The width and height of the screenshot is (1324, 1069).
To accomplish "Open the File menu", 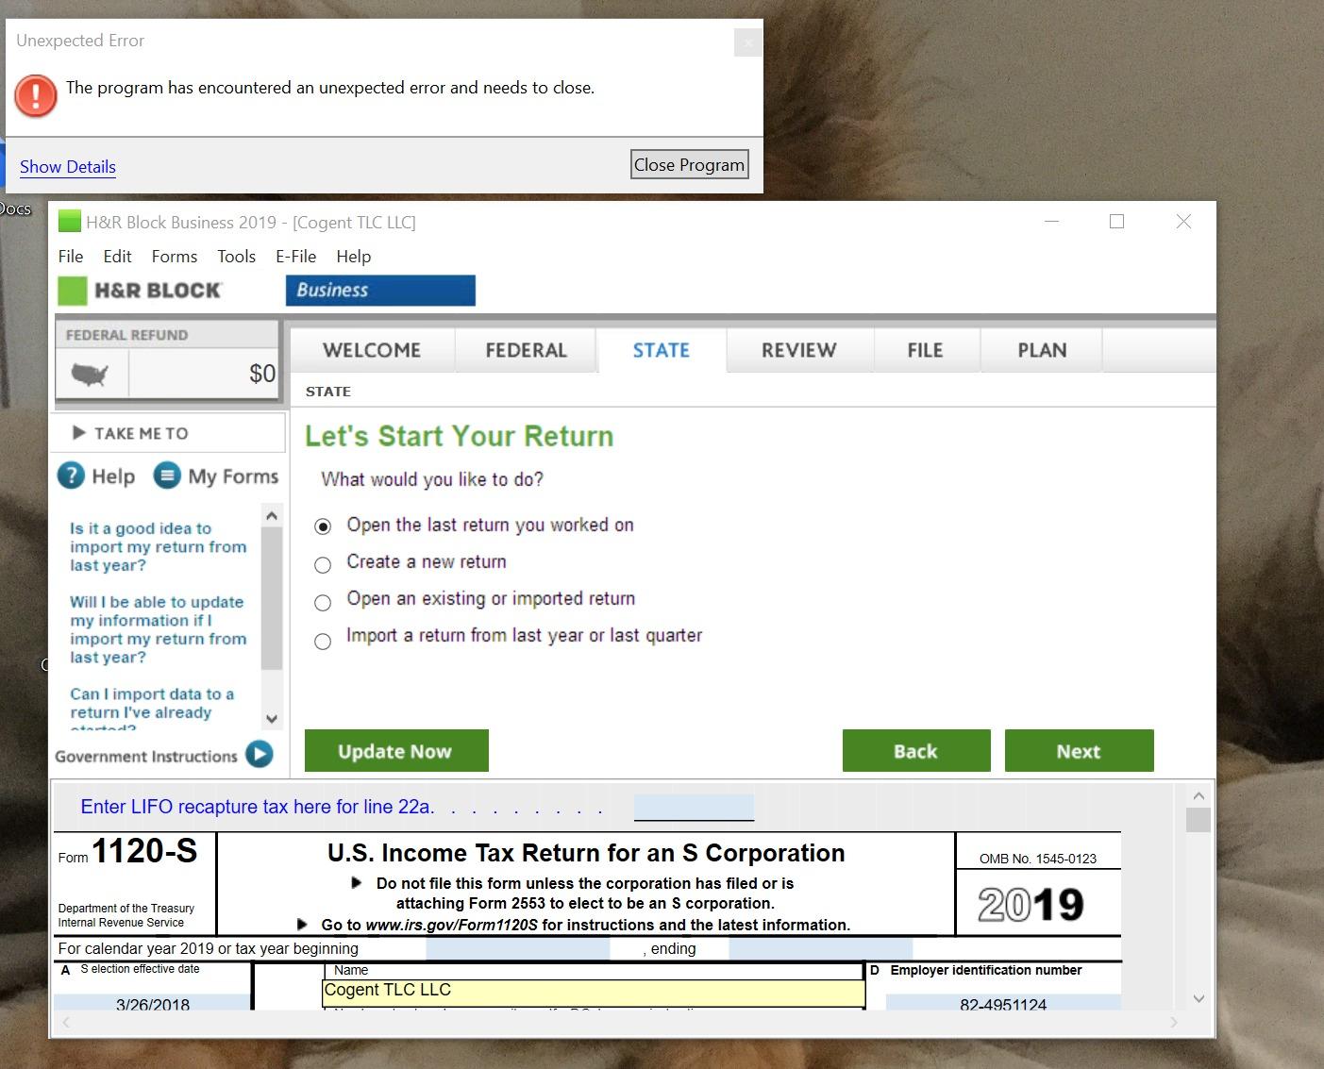I will pos(71,257).
